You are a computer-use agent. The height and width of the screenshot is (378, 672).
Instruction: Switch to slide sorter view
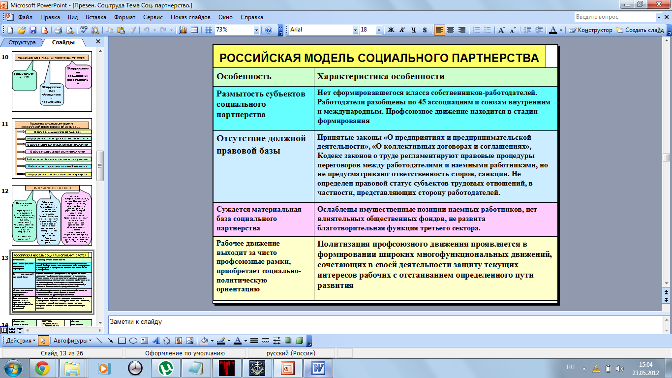(x=12, y=331)
